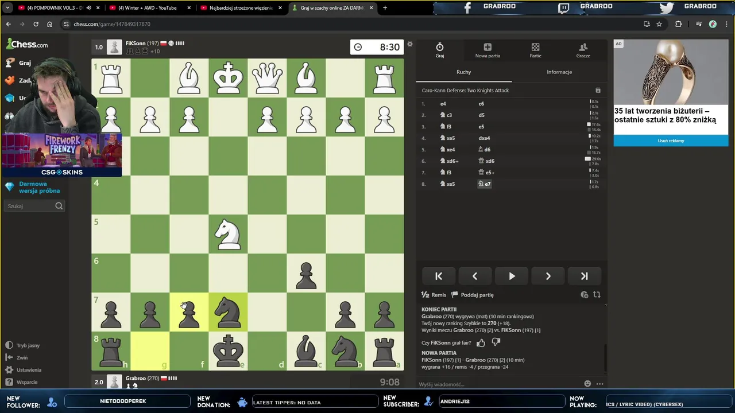The width and height of the screenshot is (735, 413).
Task: Click the address bar URL chess.com/game
Action: [112, 24]
